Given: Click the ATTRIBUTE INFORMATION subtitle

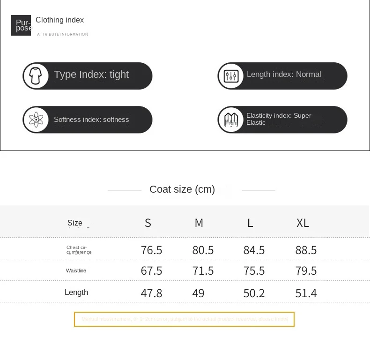Looking at the screenshot, I should click(x=63, y=34).
